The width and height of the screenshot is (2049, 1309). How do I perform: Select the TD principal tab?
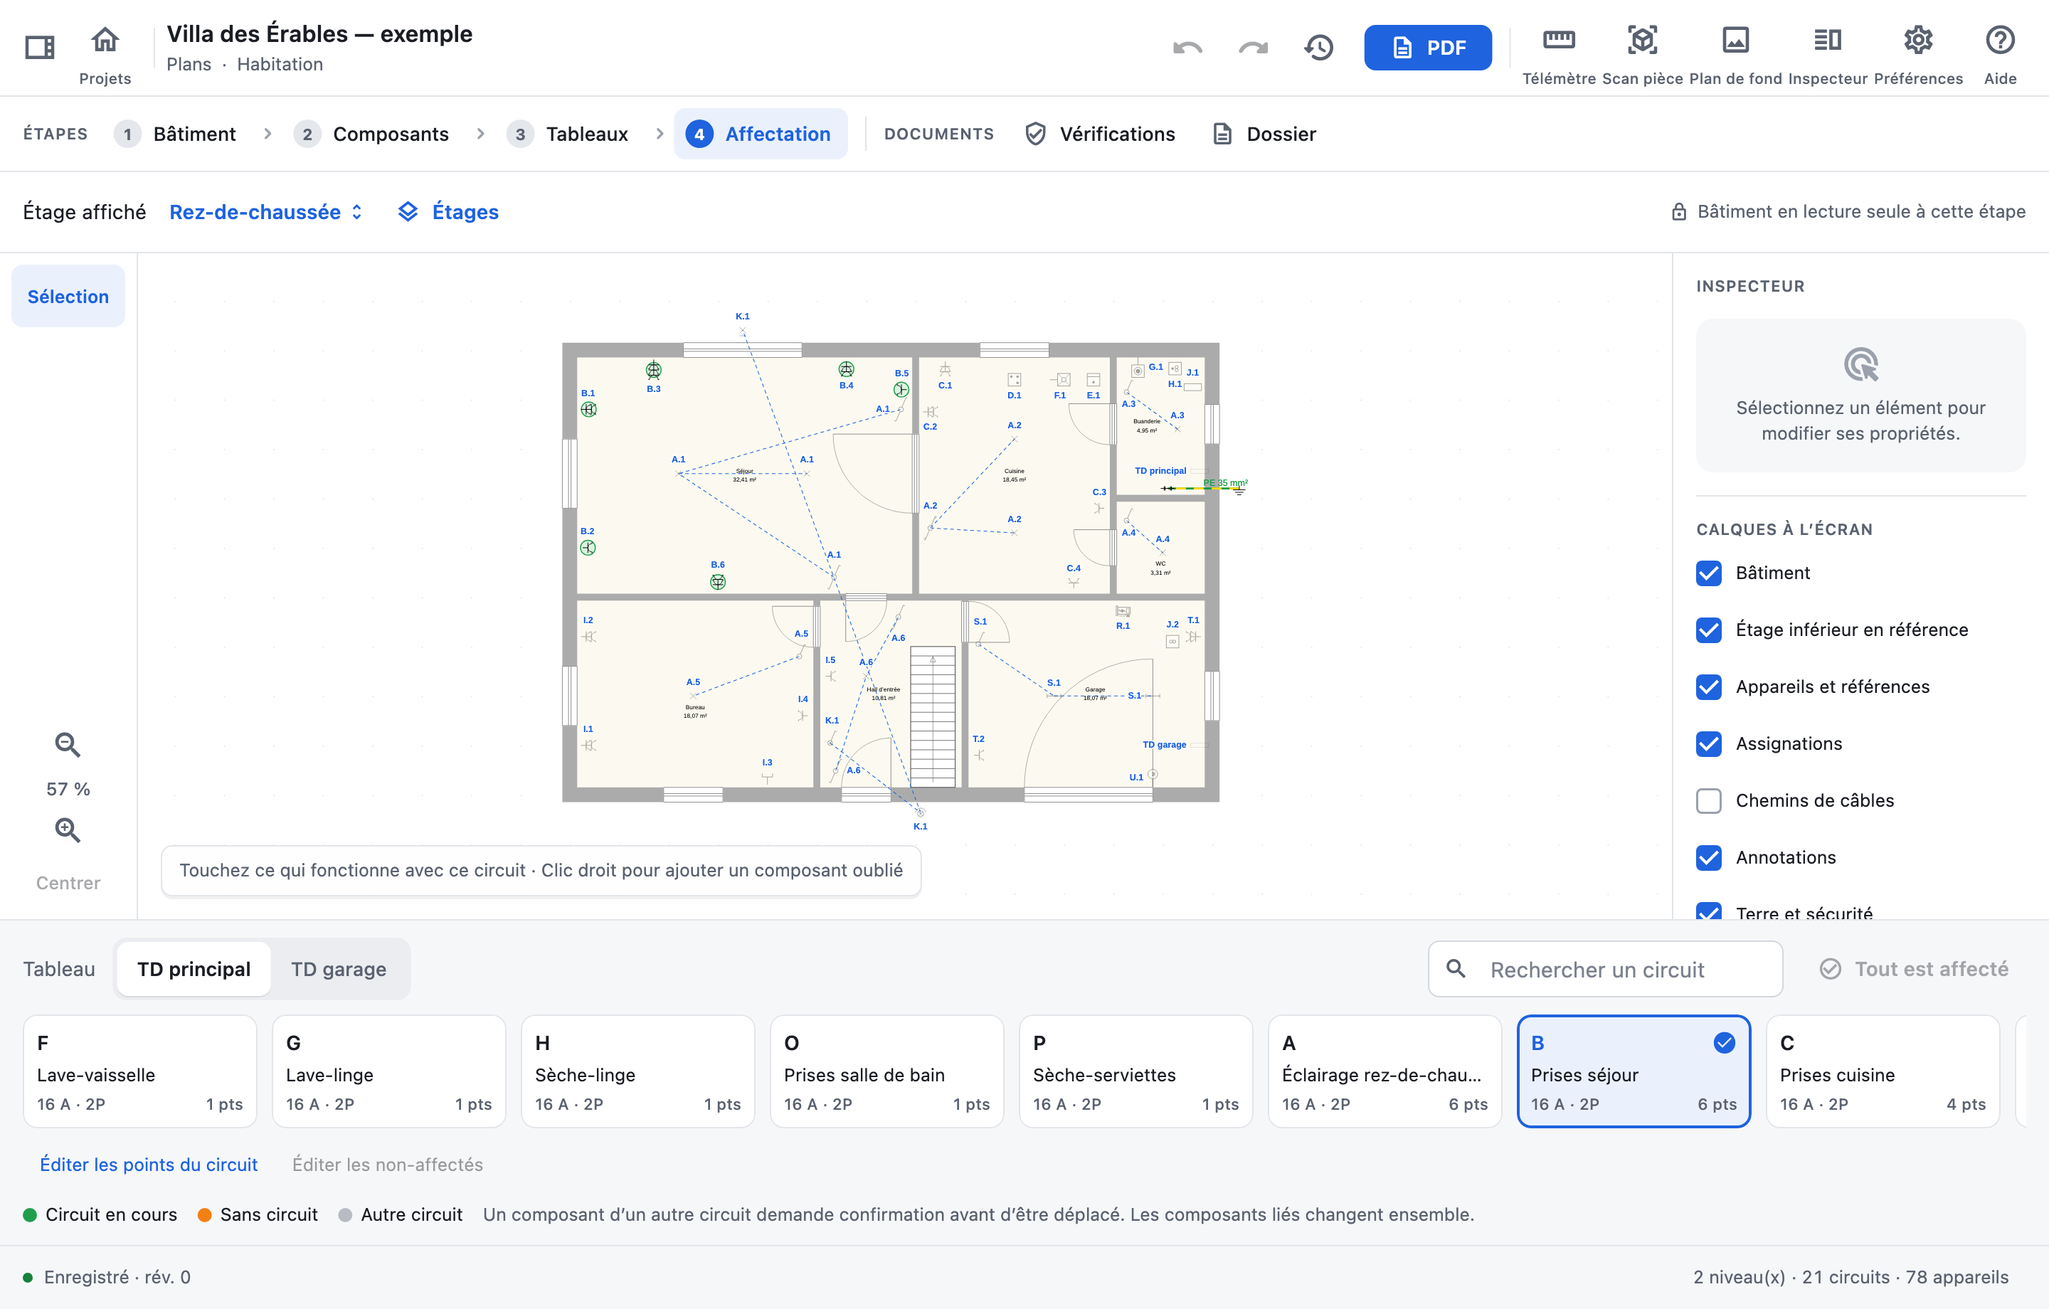pyautogui.click(x=194, y=968)
